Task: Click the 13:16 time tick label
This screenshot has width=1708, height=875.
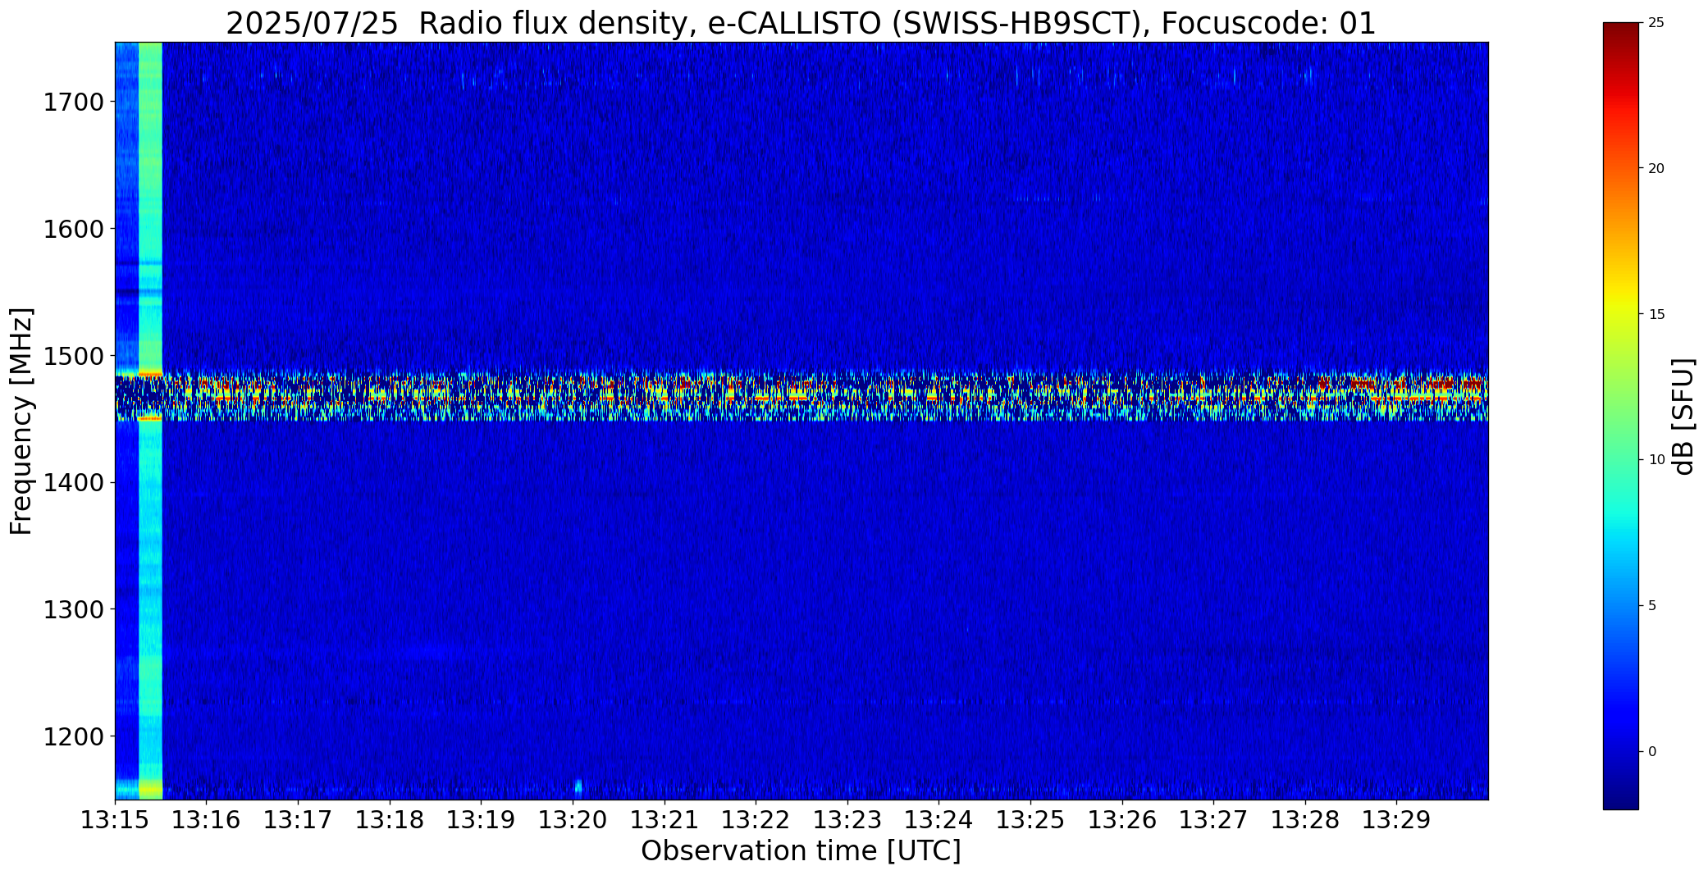Action: tap(207, 820)
